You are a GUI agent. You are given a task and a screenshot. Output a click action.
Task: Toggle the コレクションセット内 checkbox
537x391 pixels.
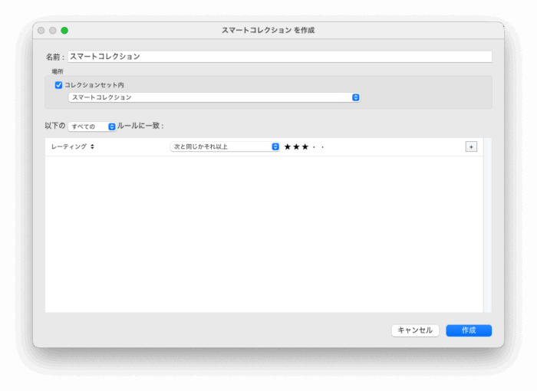pos(58,85)
